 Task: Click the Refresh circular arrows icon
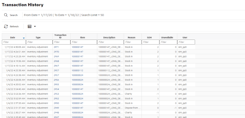click(6, 27)
